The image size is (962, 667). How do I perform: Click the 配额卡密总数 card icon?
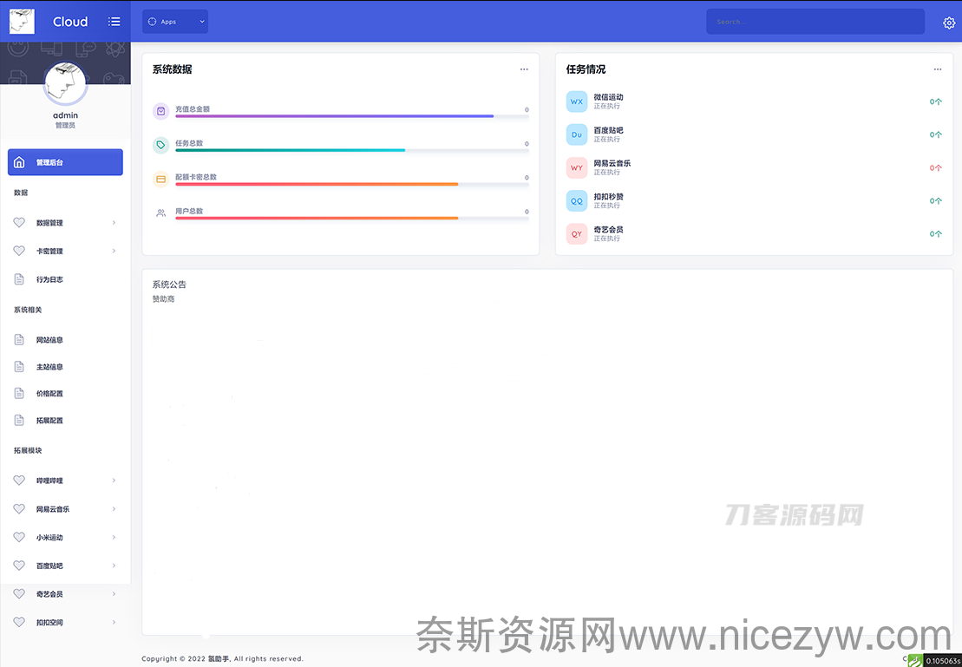click(160, 180)
